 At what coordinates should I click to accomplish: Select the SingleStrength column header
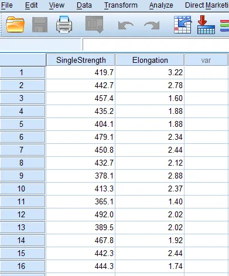pyautogui.click(x=81, y=60)
